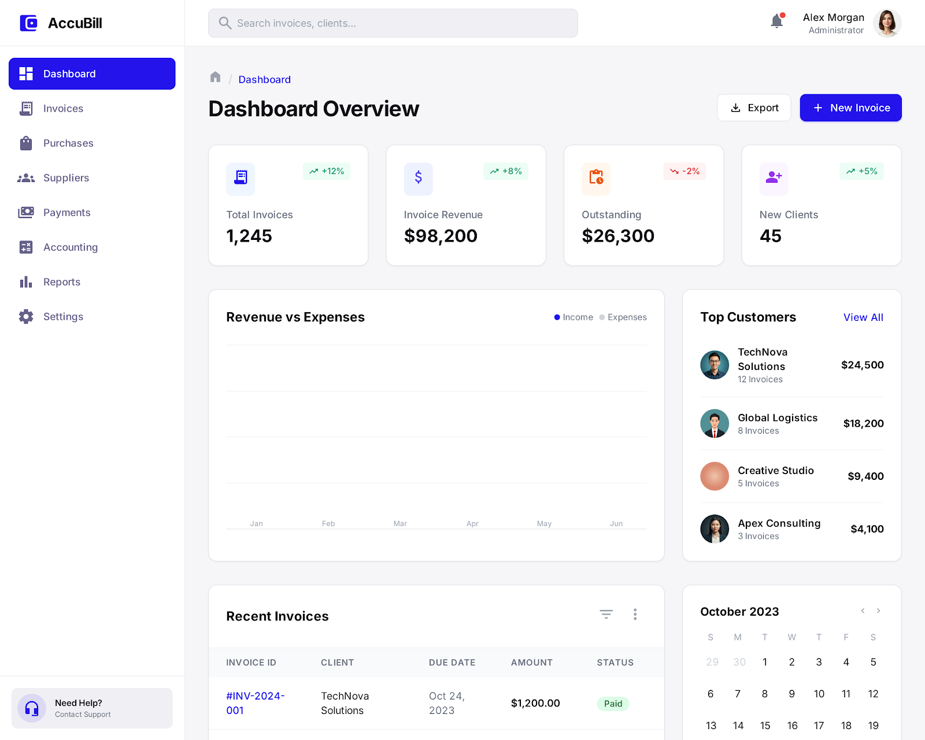Click the Total Invoices card icon

tap(240, 177)
